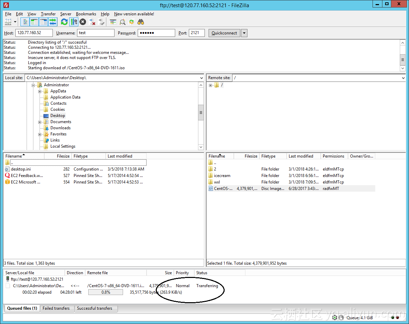Focus the Password field
Image resolution: width=409 pixels, height=324 pixels.
pyautogui.click(x=156, y=33)
